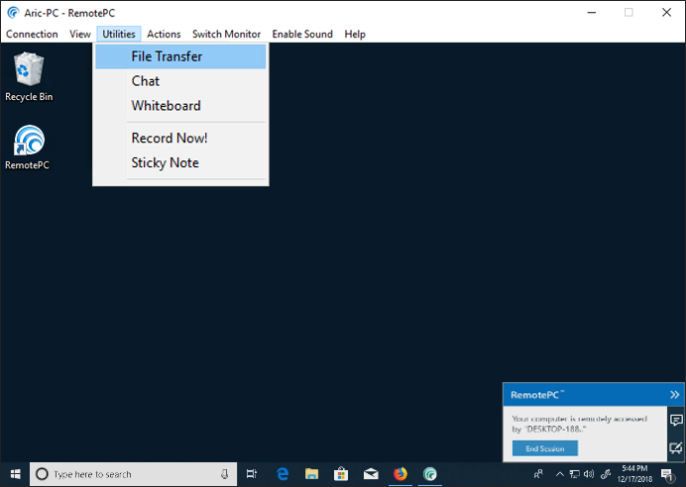Collapse the RemotePC popup with double chevron
The width and height of the screenshot is (686, 487).
674,395
